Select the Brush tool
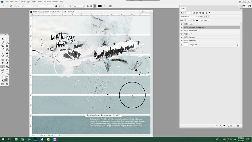252x142 pixels. point(3,53)
